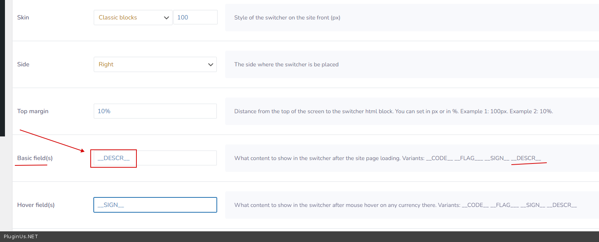599x242 pixels.
Task: Focus the Skin width field containing 100
Action: click(x=195, y=18)
